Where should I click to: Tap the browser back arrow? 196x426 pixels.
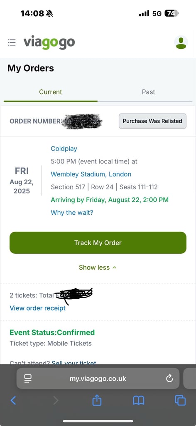[13, 400]
